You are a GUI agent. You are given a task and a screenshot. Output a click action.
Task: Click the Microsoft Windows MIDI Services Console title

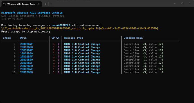(x=32, y=13)
